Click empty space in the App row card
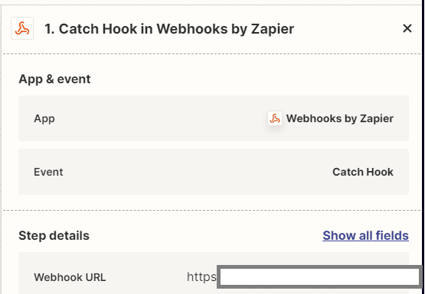Viewport: 425px width, 294px height. coord(160,118)
